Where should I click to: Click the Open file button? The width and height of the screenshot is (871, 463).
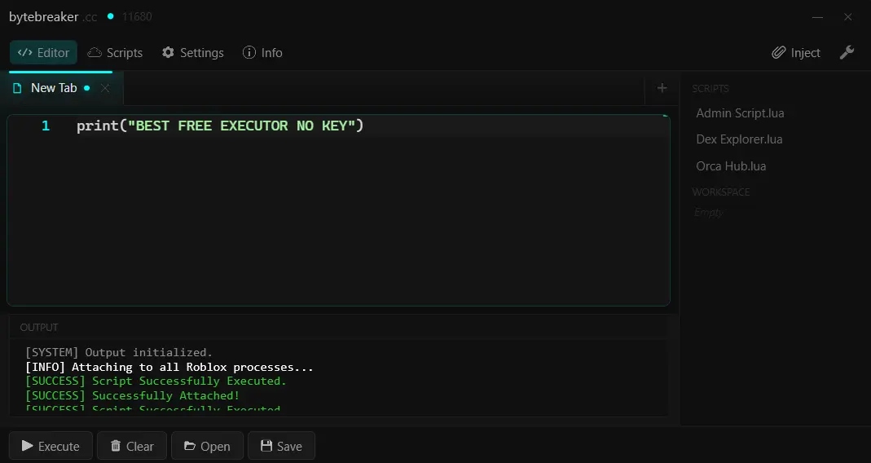click(x=207, y=446)
